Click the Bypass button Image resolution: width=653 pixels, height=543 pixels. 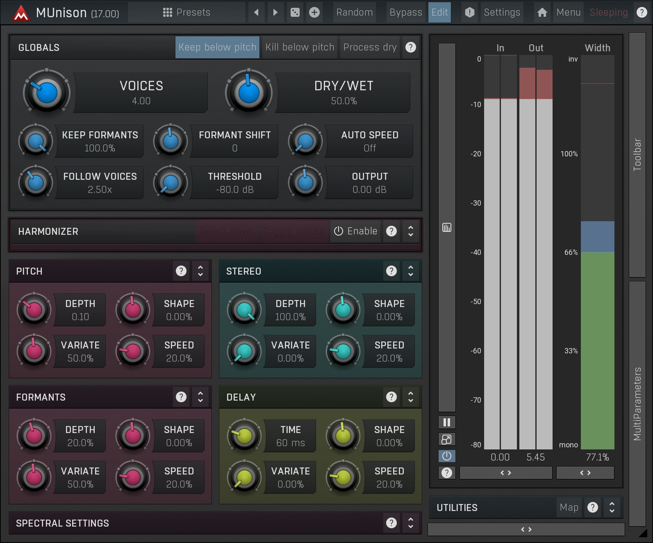pyautogui.click(x=405, y=12)
